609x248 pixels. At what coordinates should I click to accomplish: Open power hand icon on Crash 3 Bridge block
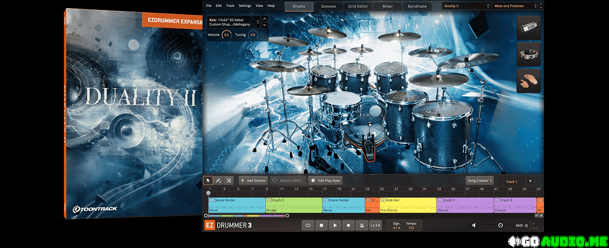[x=269, y=200]
